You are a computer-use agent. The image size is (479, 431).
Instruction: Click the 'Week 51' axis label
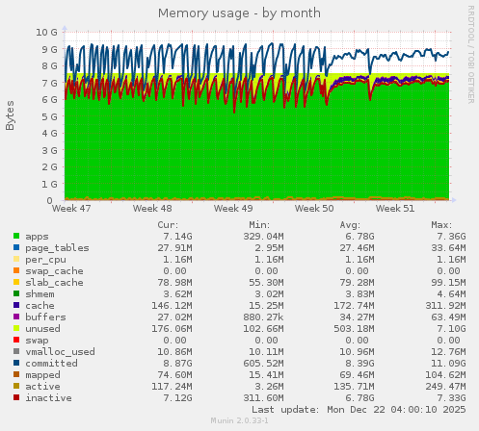coord(395,209)
